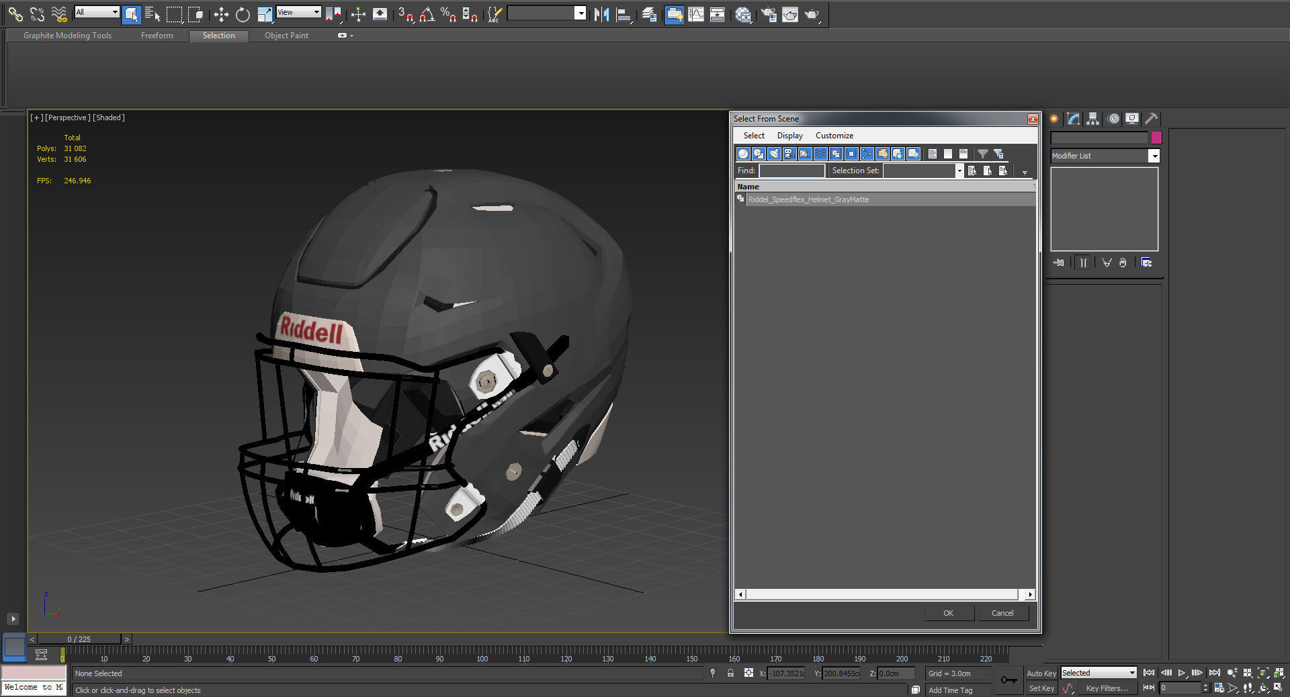The height and width of the screenshot is (697, 1290).
Task: Open the Display menu in Select From Scene
Action: tap(789, 136)
